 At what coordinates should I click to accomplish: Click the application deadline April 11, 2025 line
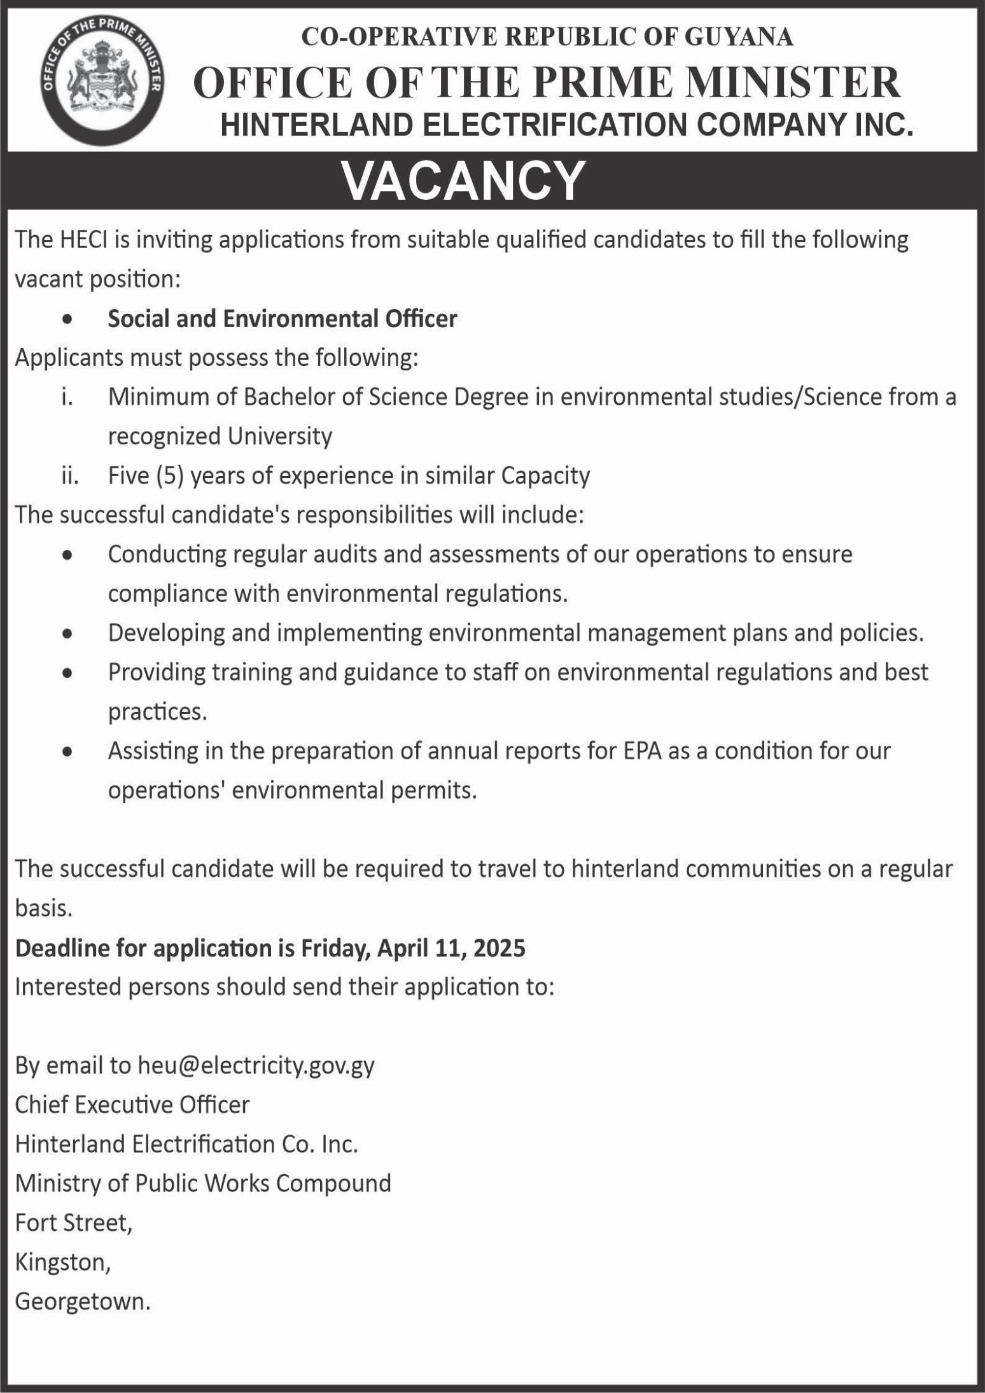point(270,948)
